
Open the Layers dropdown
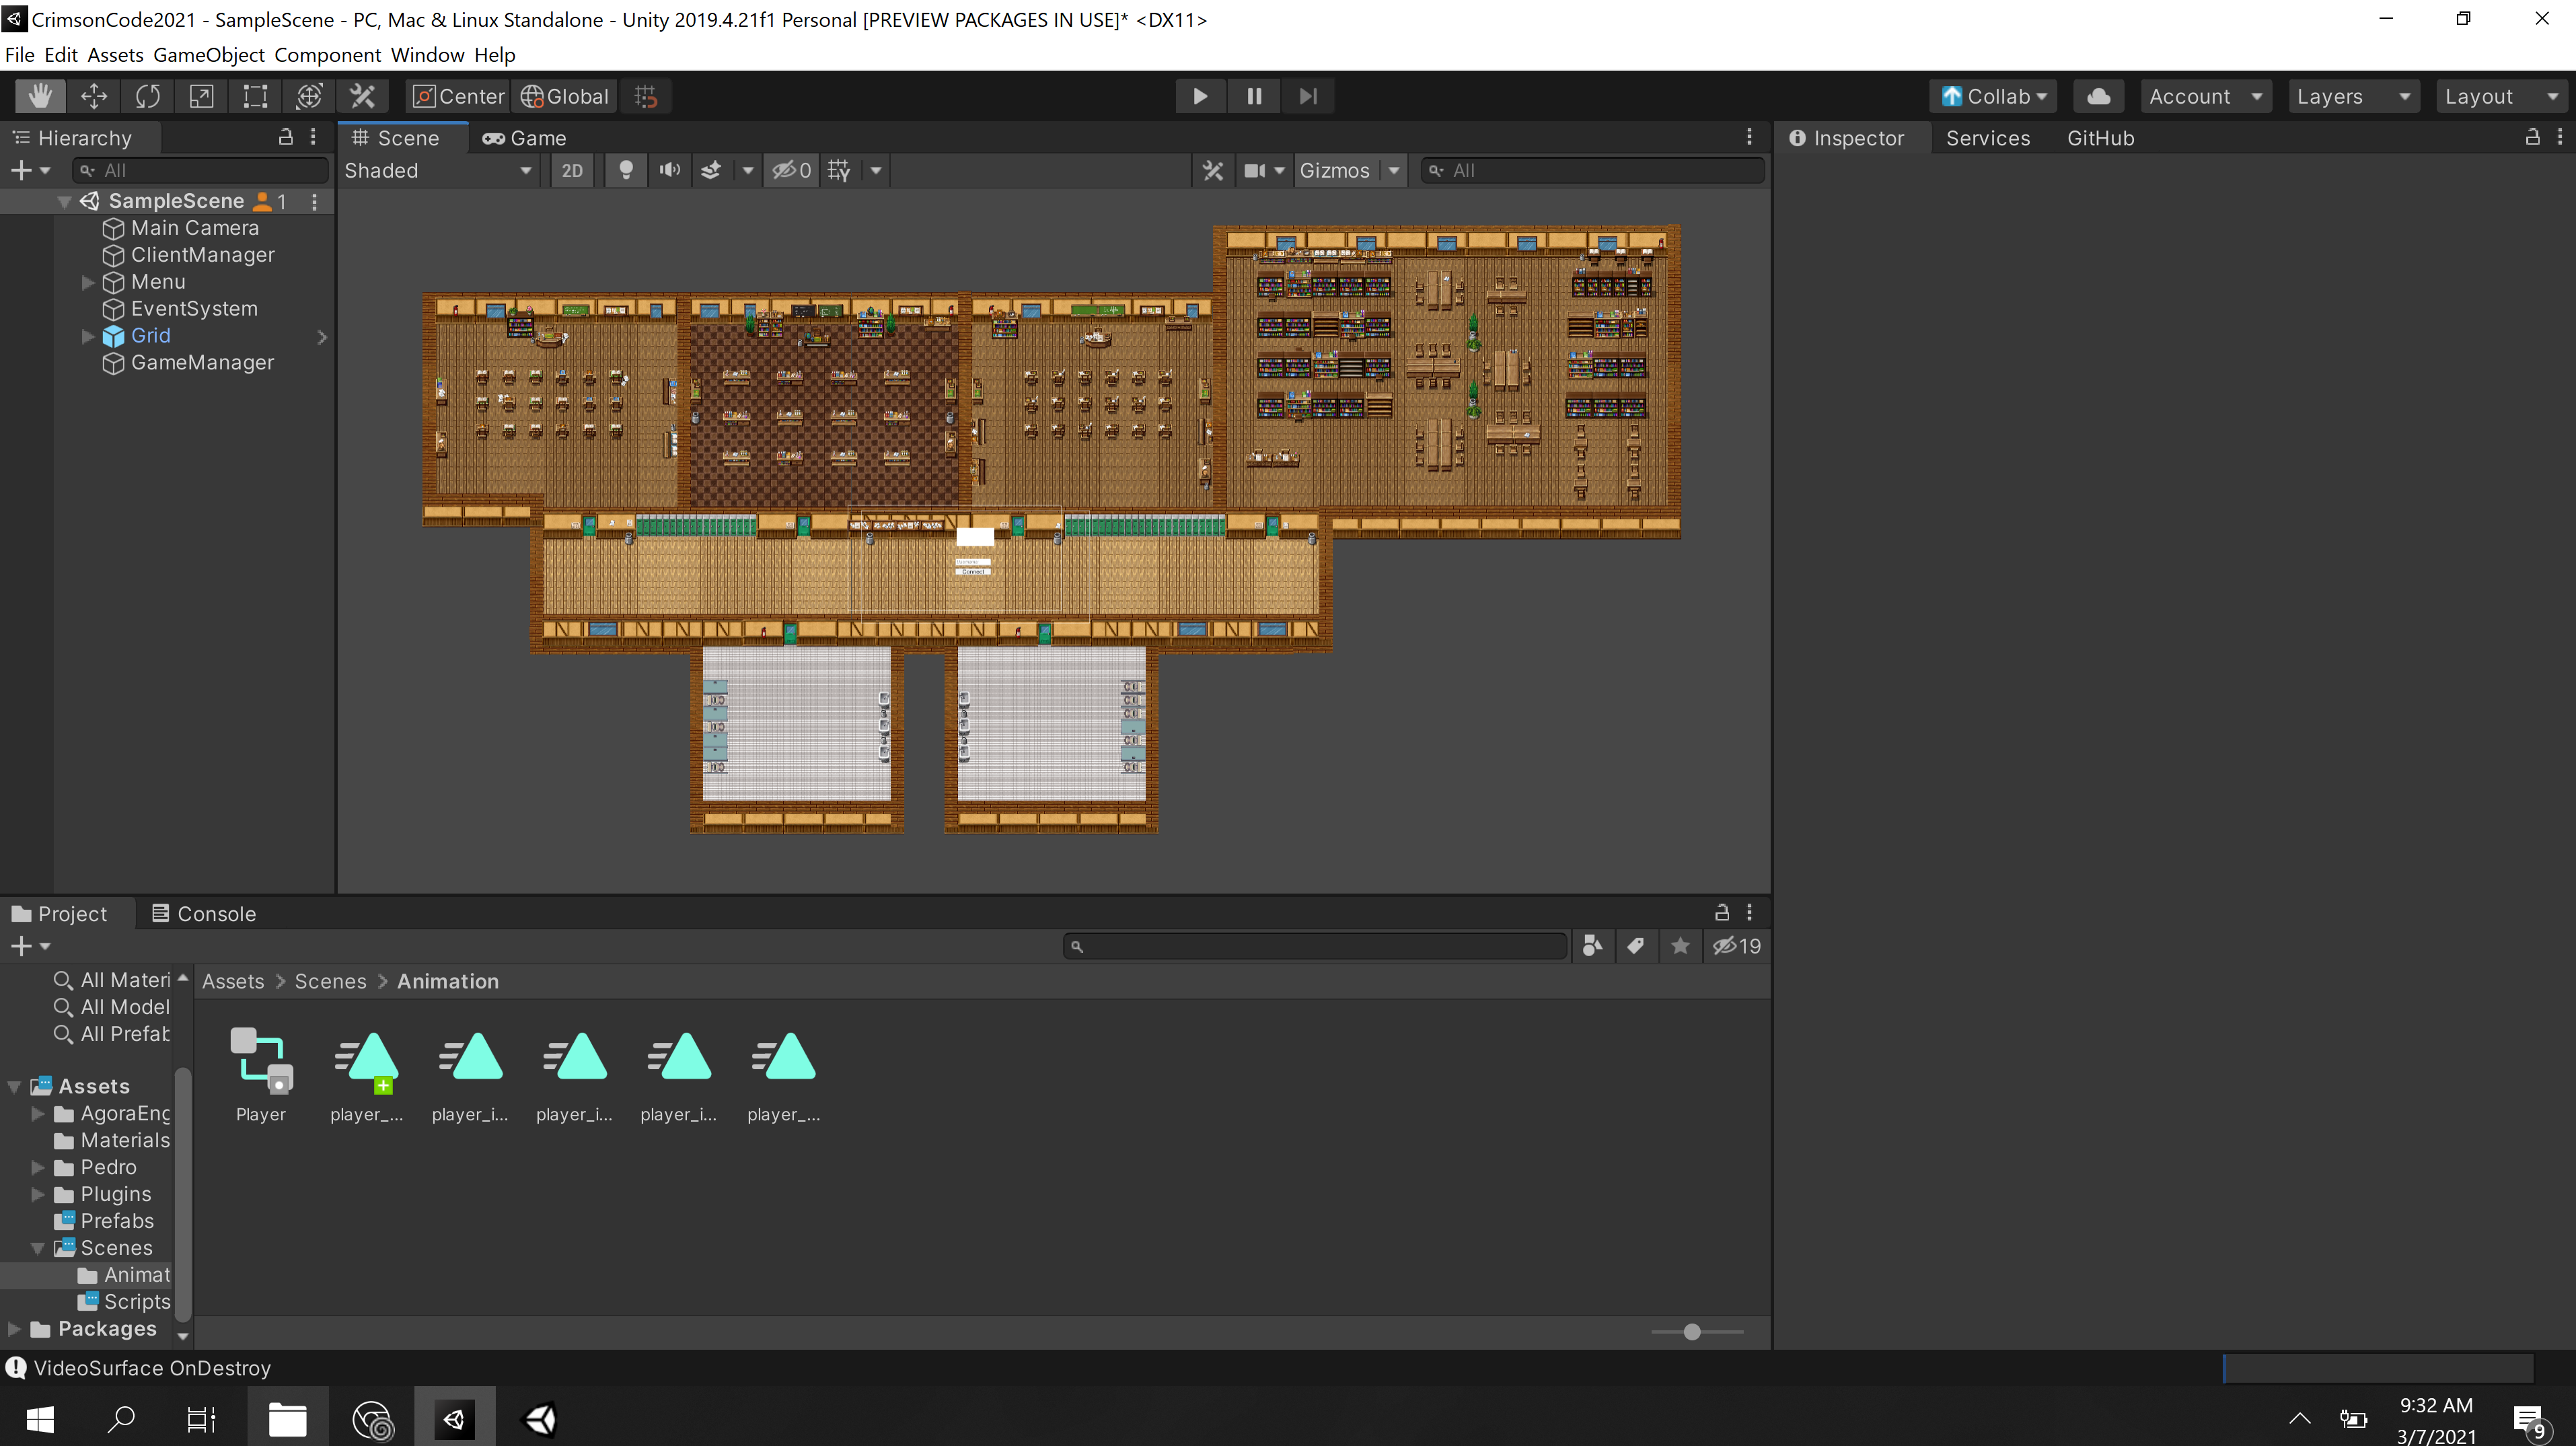point(2352,96)
